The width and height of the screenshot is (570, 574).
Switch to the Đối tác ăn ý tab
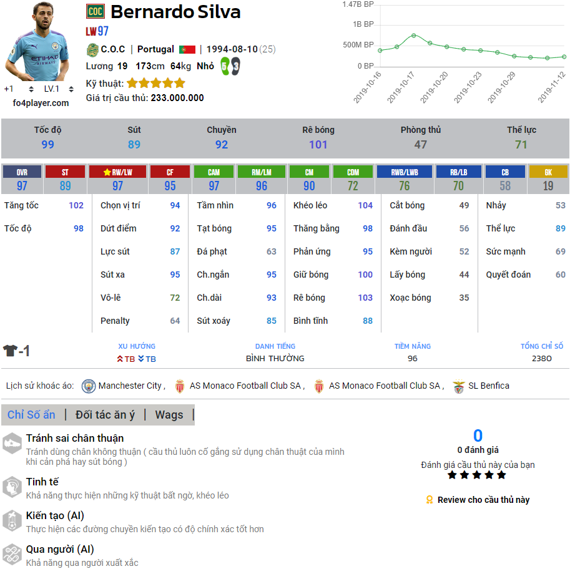pyautogui.click(x=104, y=415)
